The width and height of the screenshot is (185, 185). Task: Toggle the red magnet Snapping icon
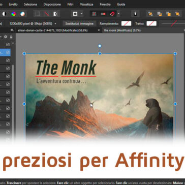[112, 14]
